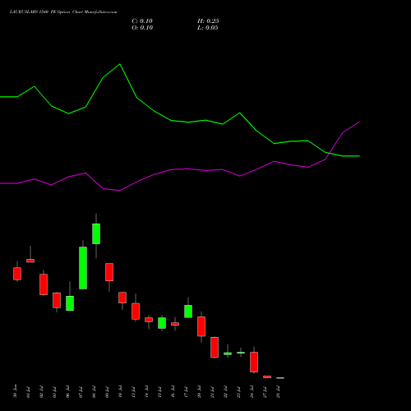The width and height of the screenshot is (411, 411).
Task: Select the green candlestick for 08 Jul at the price peak
Action: click(96, 233)
